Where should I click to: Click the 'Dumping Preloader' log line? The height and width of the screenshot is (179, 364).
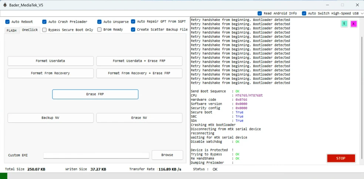(212, 162)
